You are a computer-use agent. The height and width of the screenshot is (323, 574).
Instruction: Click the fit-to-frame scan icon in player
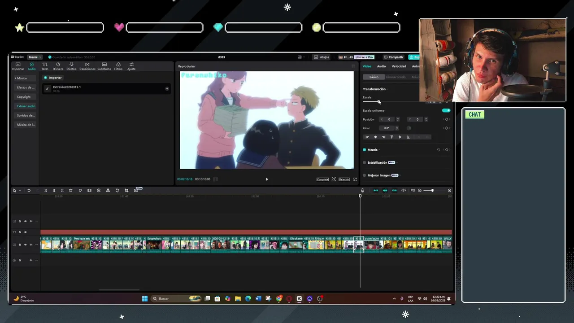pyautogui.click(x=334, y=179)
